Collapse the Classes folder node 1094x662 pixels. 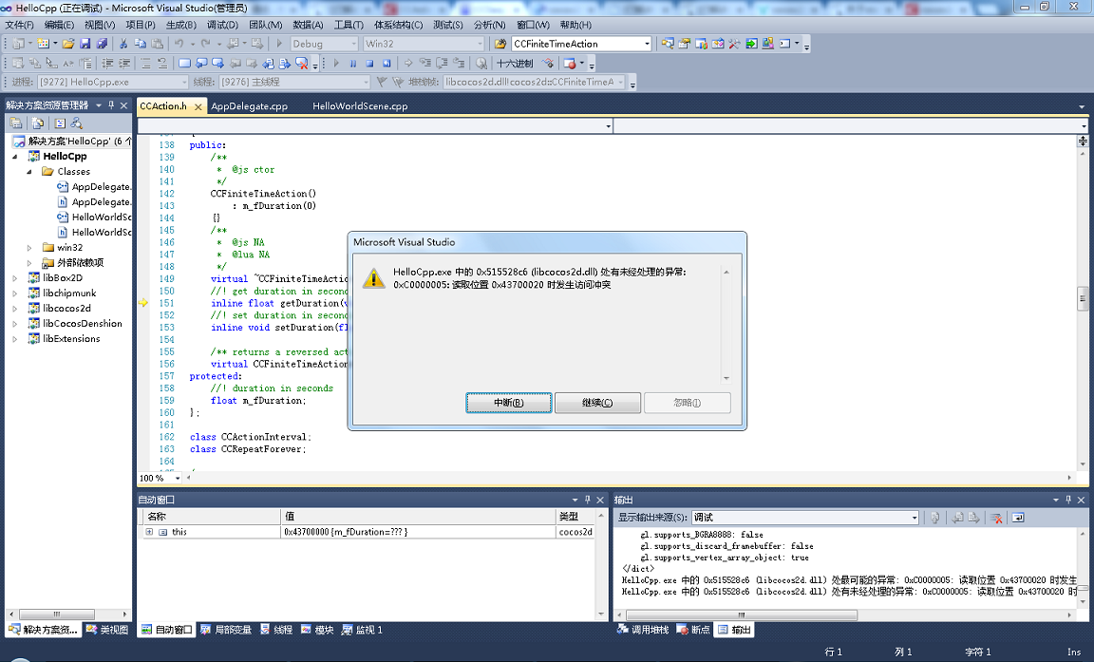tap(29, 172)
